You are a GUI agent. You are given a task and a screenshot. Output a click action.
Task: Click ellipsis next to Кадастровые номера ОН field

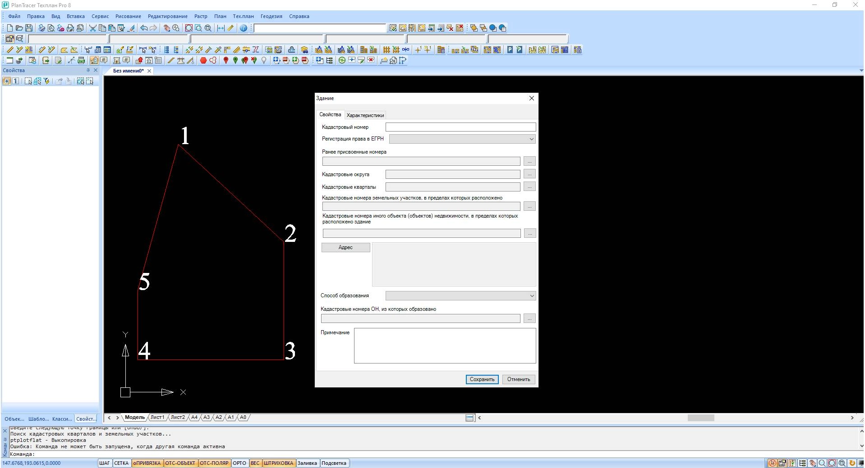pos(530,318)
